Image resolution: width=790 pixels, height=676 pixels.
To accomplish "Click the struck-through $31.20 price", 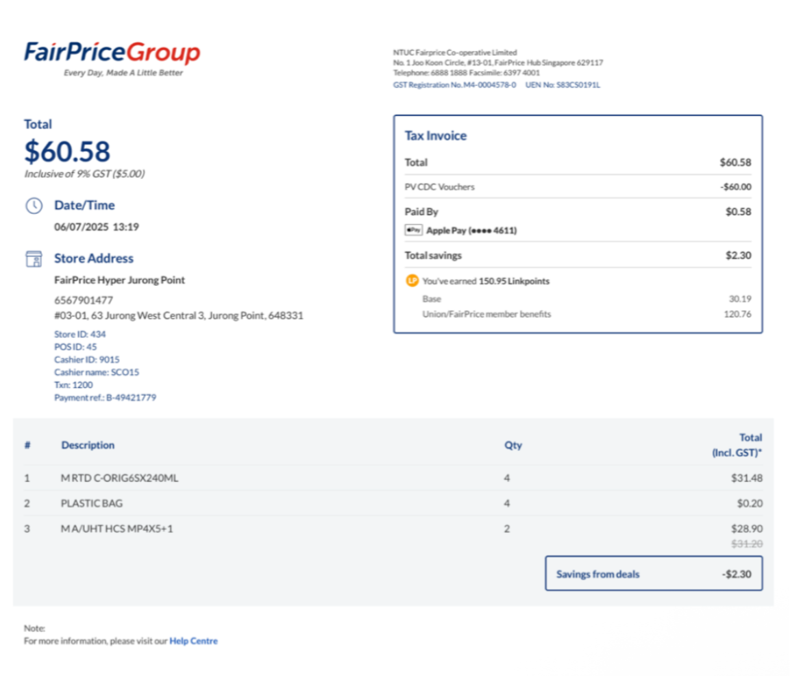I will click(747, 544).
